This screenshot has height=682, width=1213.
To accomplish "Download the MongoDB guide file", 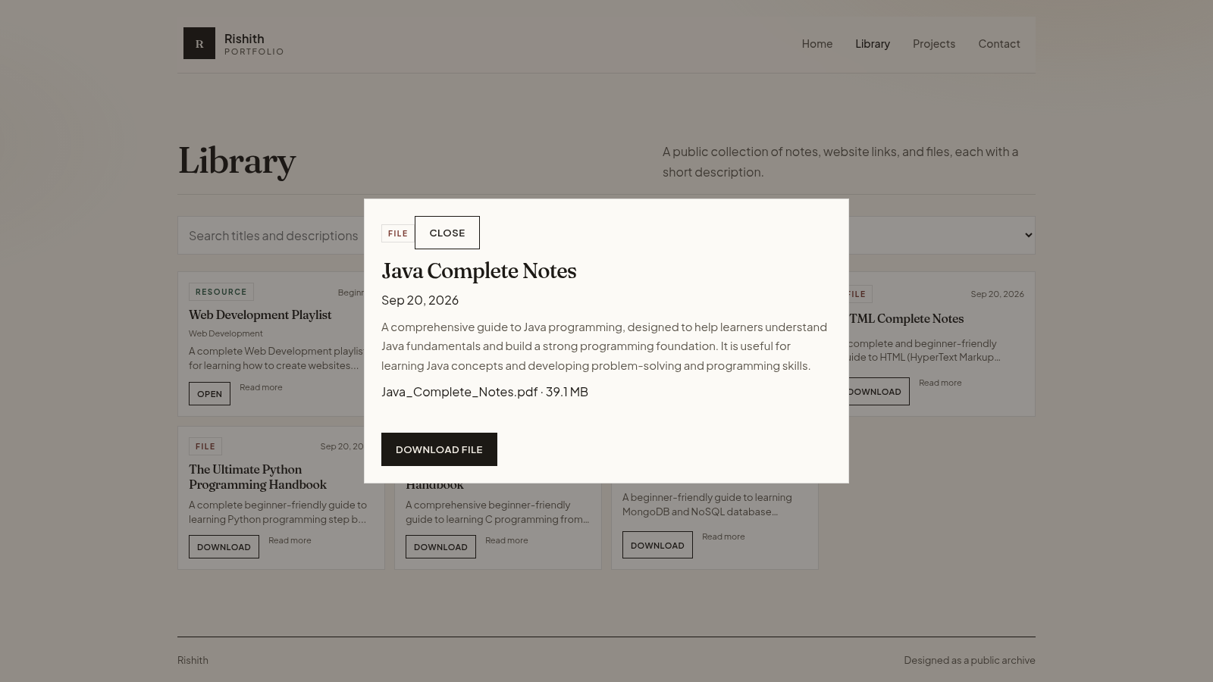I will [x=657, y=546].
